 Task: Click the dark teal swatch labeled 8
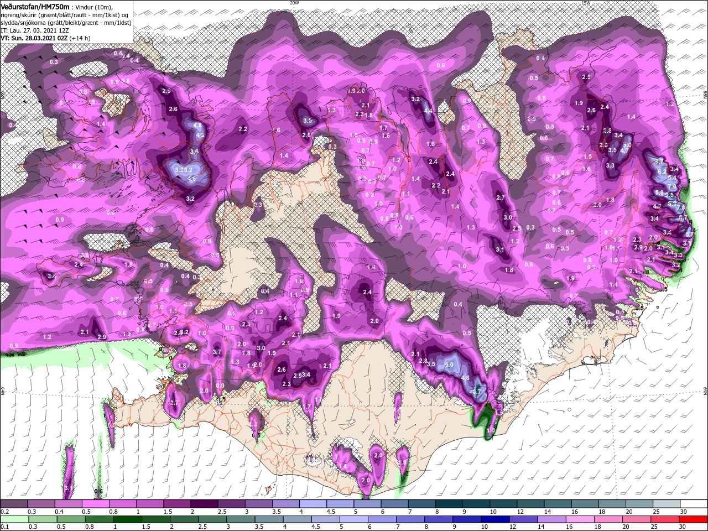(x=449, y=504)
